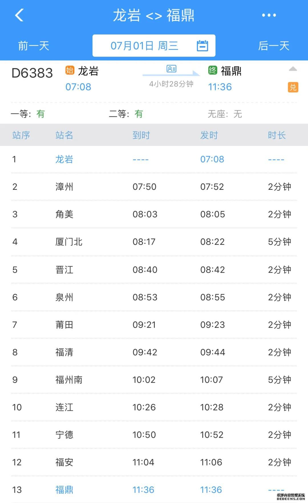
Task: Tap the orange 始 origin badge
Action: [70, 70]
